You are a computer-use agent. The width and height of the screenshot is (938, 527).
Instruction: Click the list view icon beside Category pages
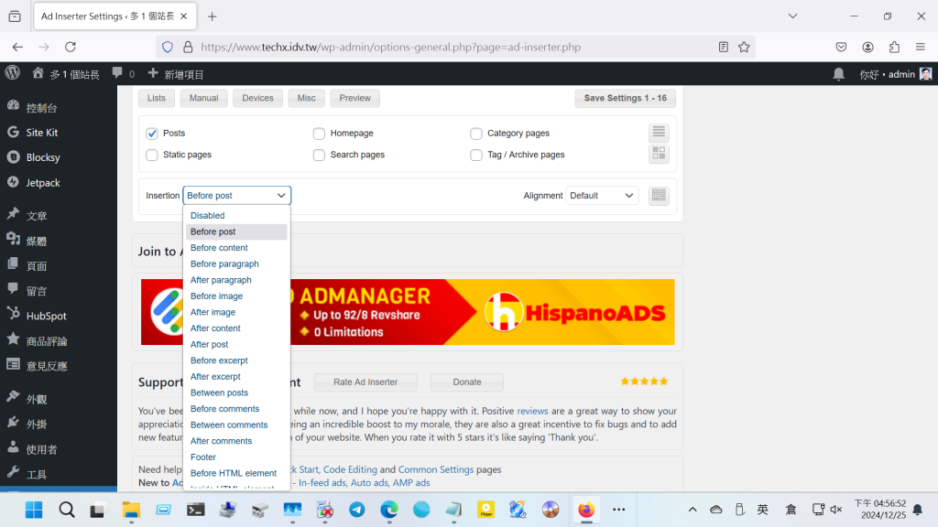[x=659, y=133]
